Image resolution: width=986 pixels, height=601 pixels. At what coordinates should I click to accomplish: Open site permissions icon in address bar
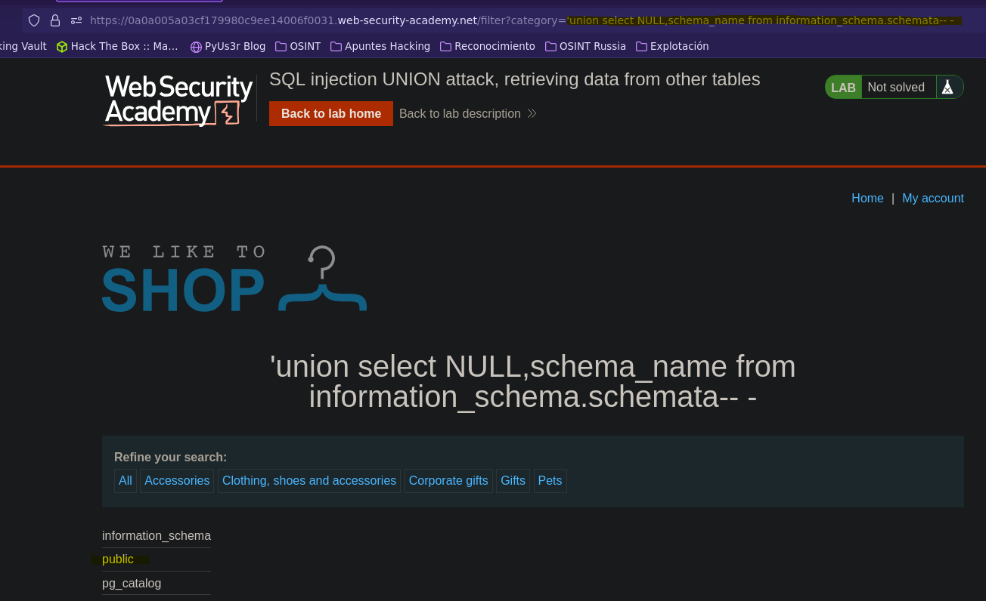(76, 20)
